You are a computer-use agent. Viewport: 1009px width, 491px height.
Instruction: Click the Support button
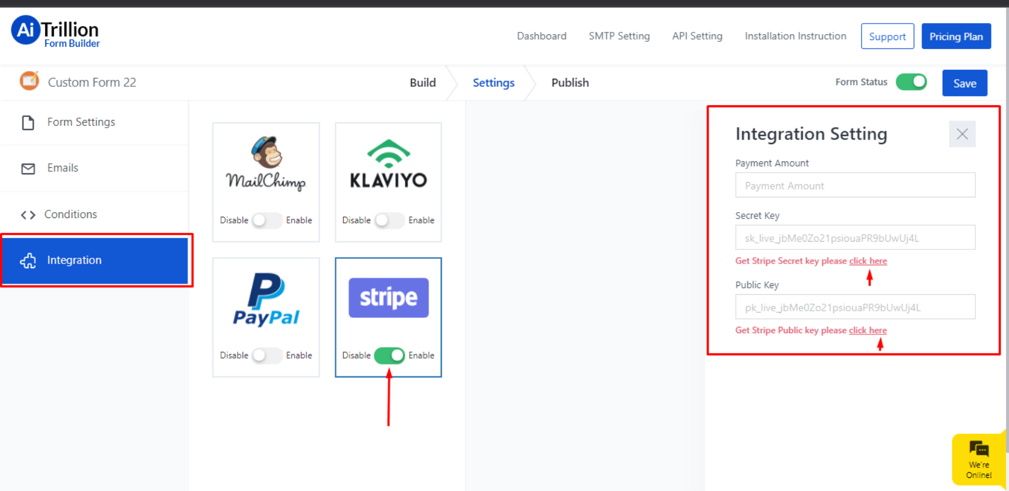click(x=887, y=37)
